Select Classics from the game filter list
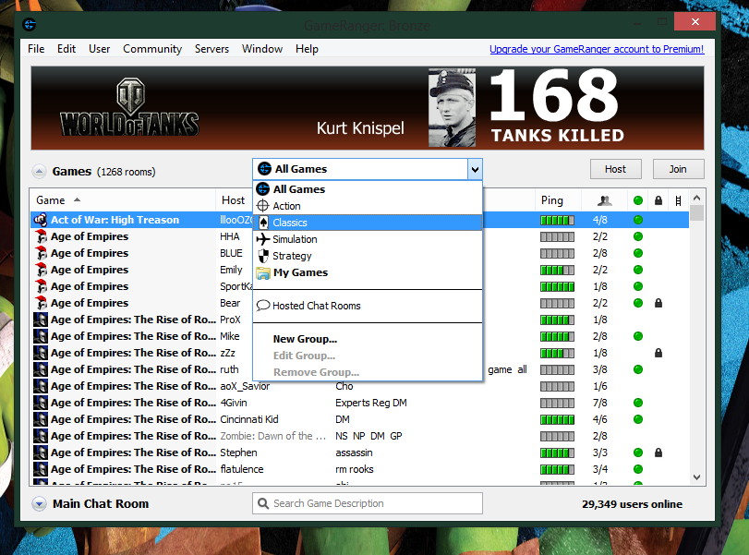 pyautogui.click(x=290, y=223)
